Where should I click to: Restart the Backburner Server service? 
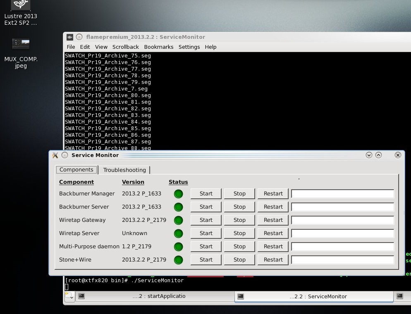tap(273, 207)
